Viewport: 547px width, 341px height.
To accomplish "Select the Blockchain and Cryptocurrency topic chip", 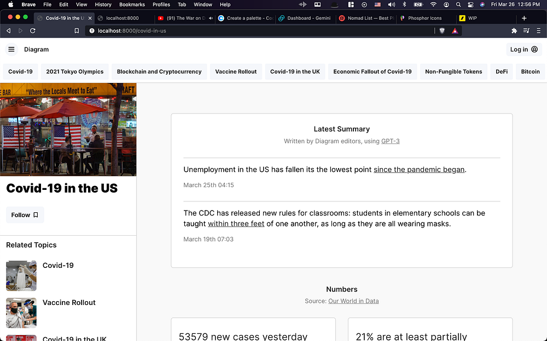I will (x=159, y=71).
